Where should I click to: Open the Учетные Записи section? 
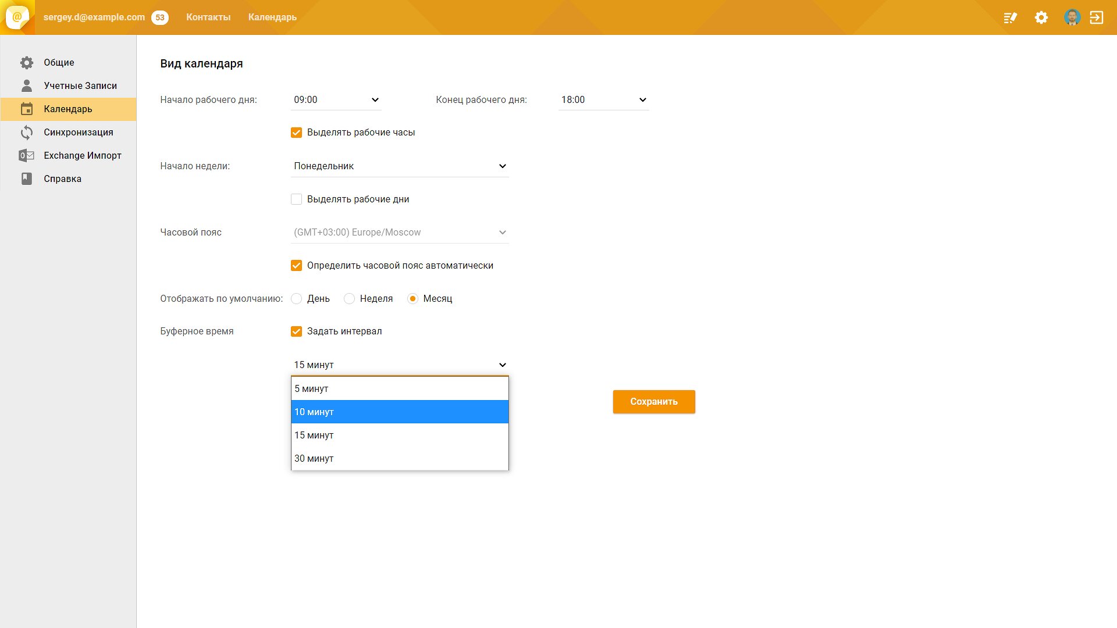[x=68, y=86]
